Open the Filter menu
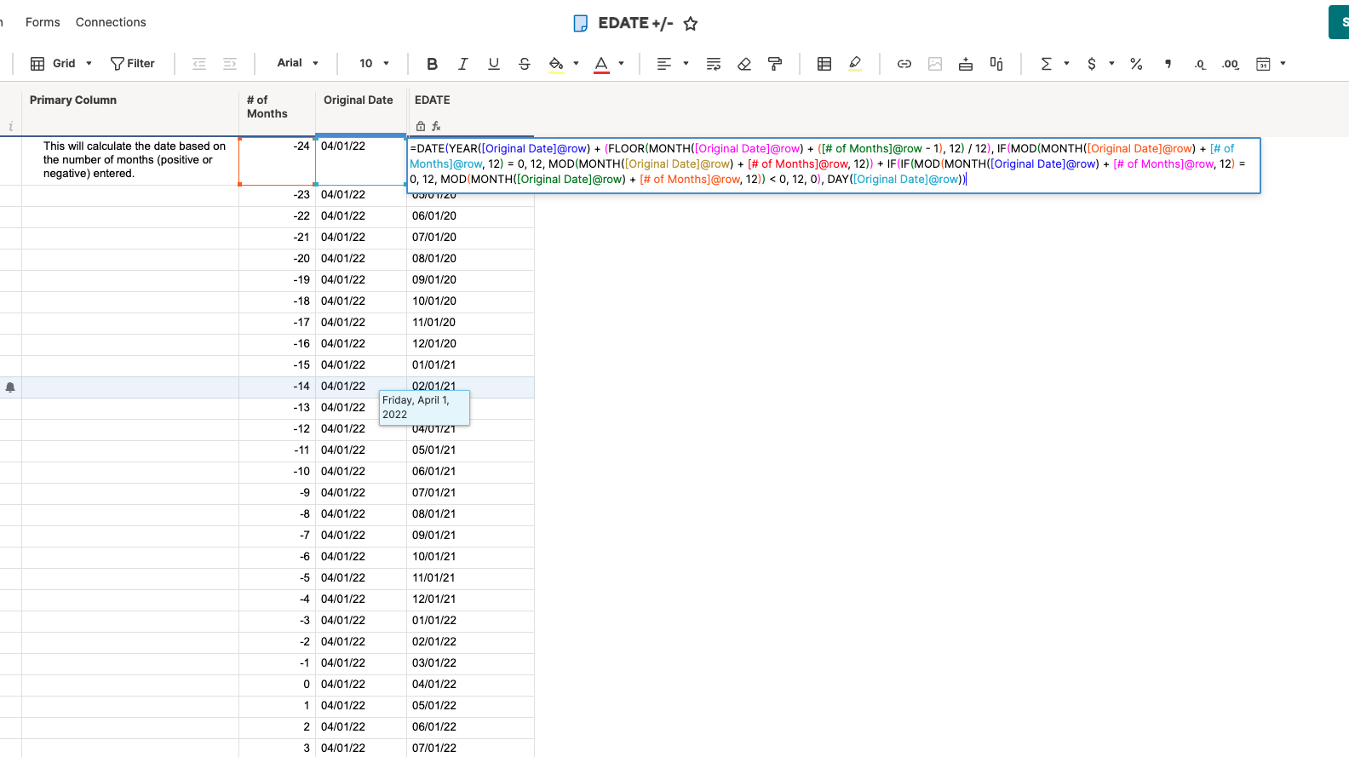1349x757 pixels. point(133,64)
